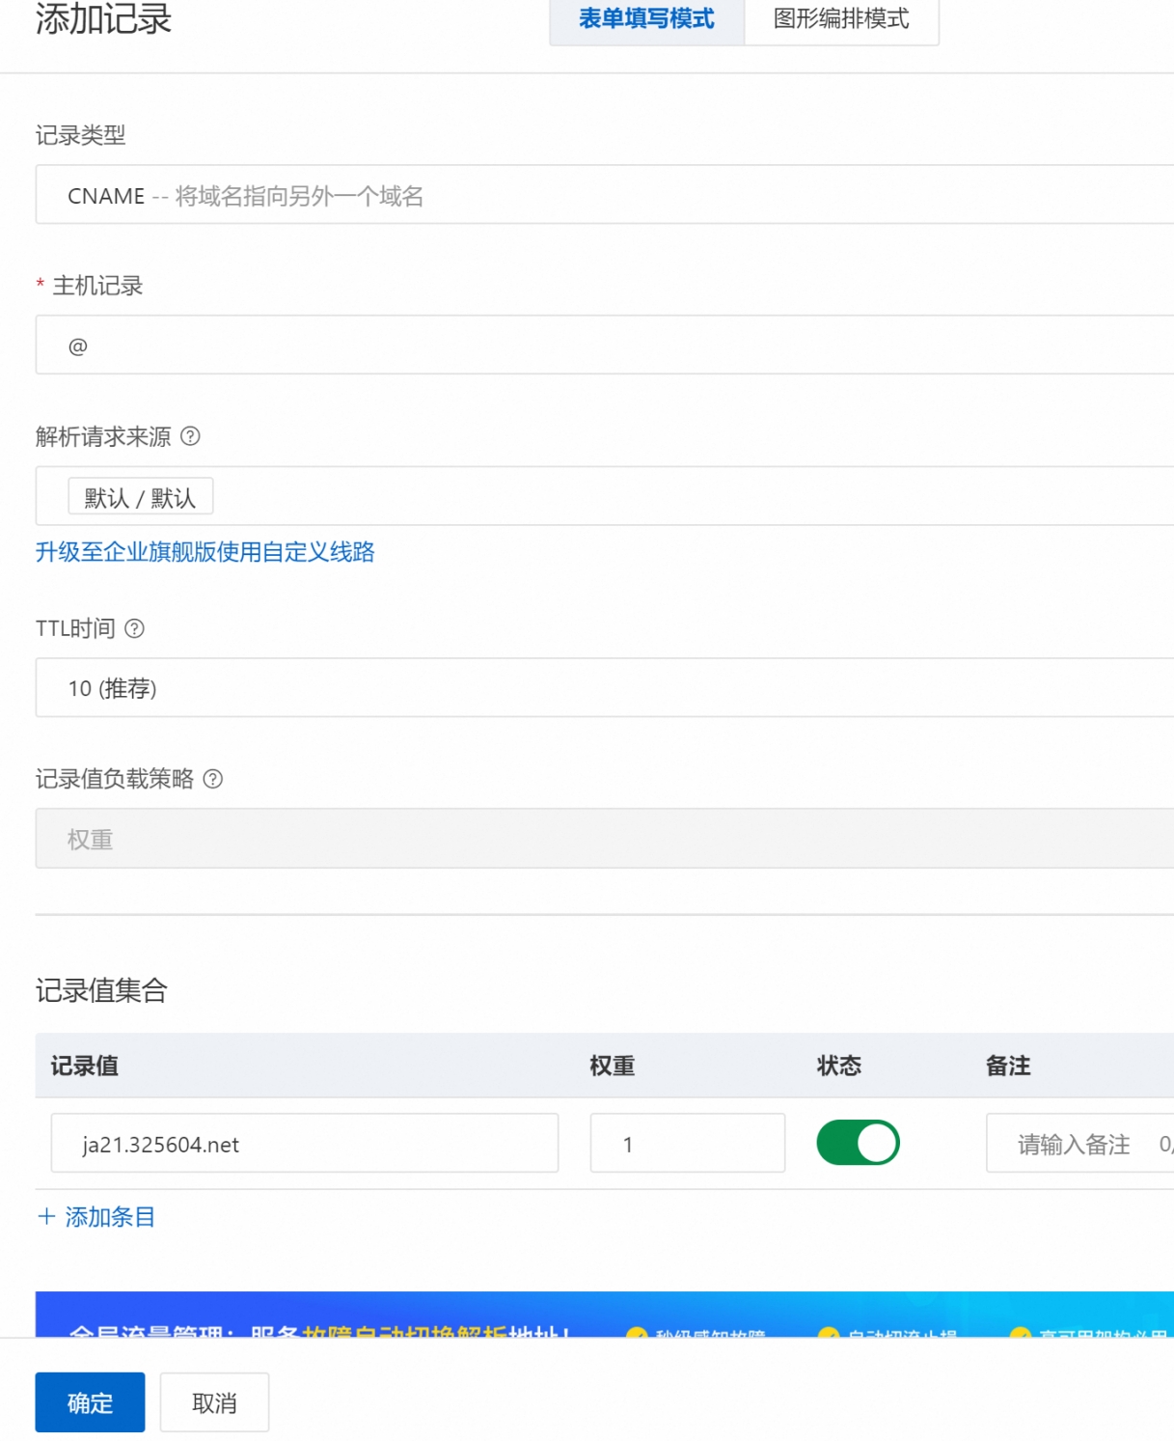This screenshot has height=1441, width=1174.
Task: Switch to 图形编排模式 tab
Action: (841, 19)
